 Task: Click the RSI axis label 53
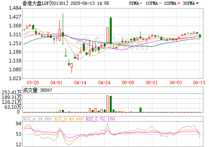click(18, 134)
